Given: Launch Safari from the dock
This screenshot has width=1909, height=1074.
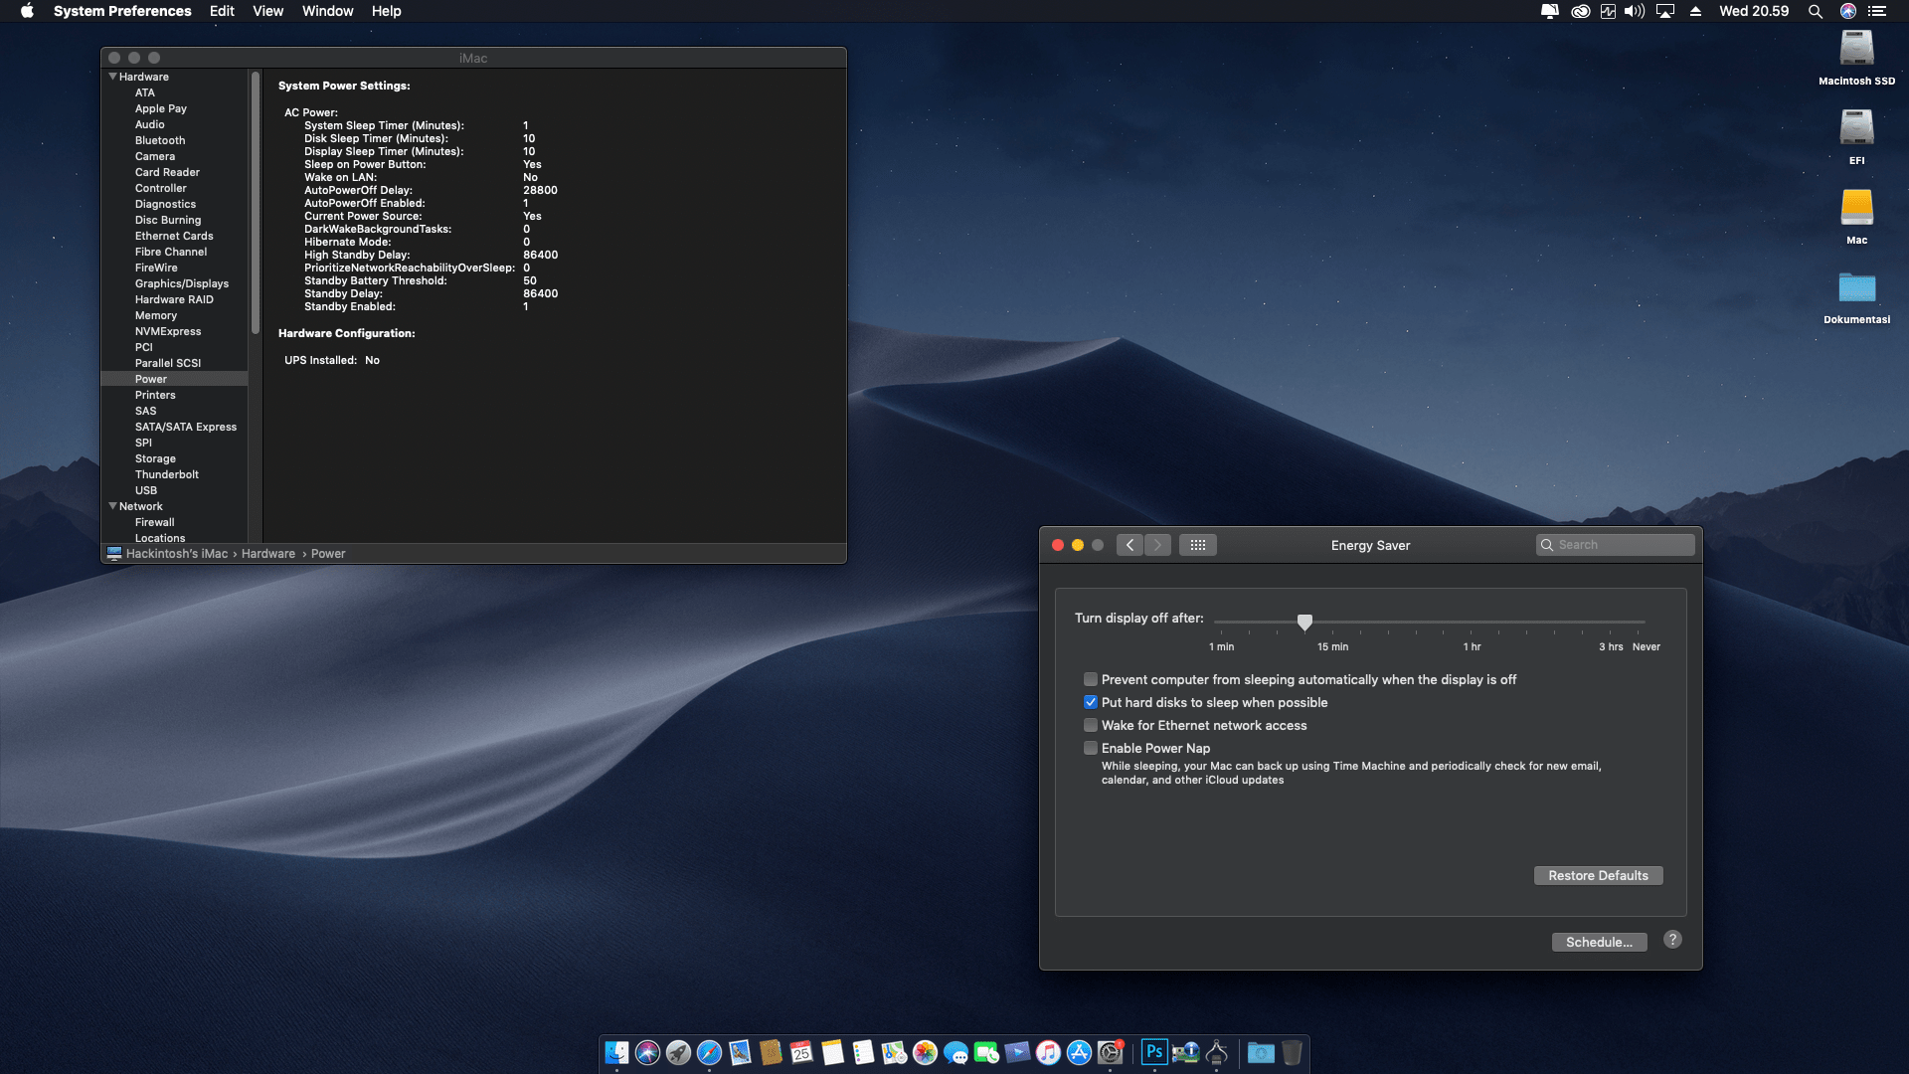Looking at the screenshot, I should [x=709, y=1052].
